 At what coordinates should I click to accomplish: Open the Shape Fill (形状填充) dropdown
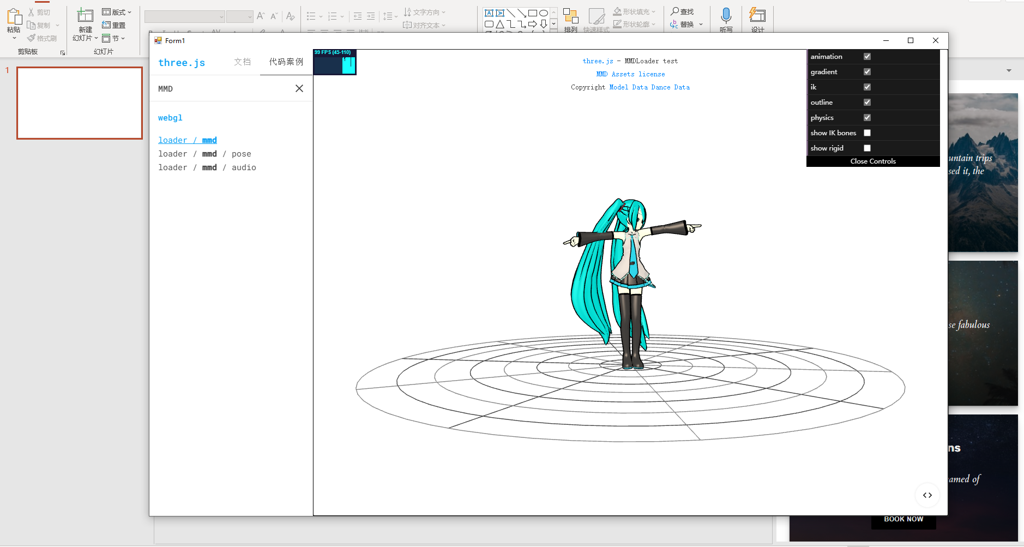click(x=635, y=11)
